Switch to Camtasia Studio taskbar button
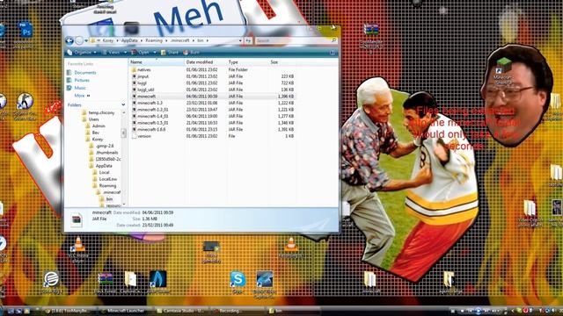563x316 pixels. point(182,311)
